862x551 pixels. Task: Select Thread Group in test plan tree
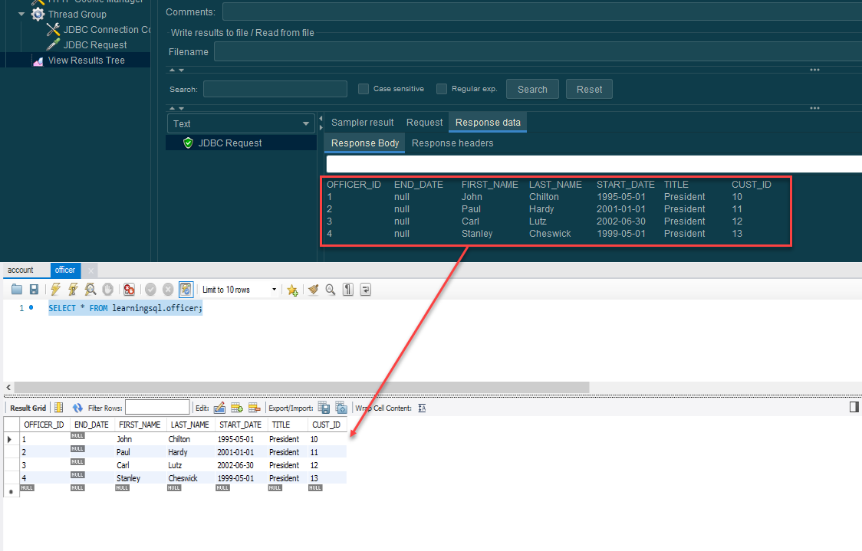click(77, 15)
